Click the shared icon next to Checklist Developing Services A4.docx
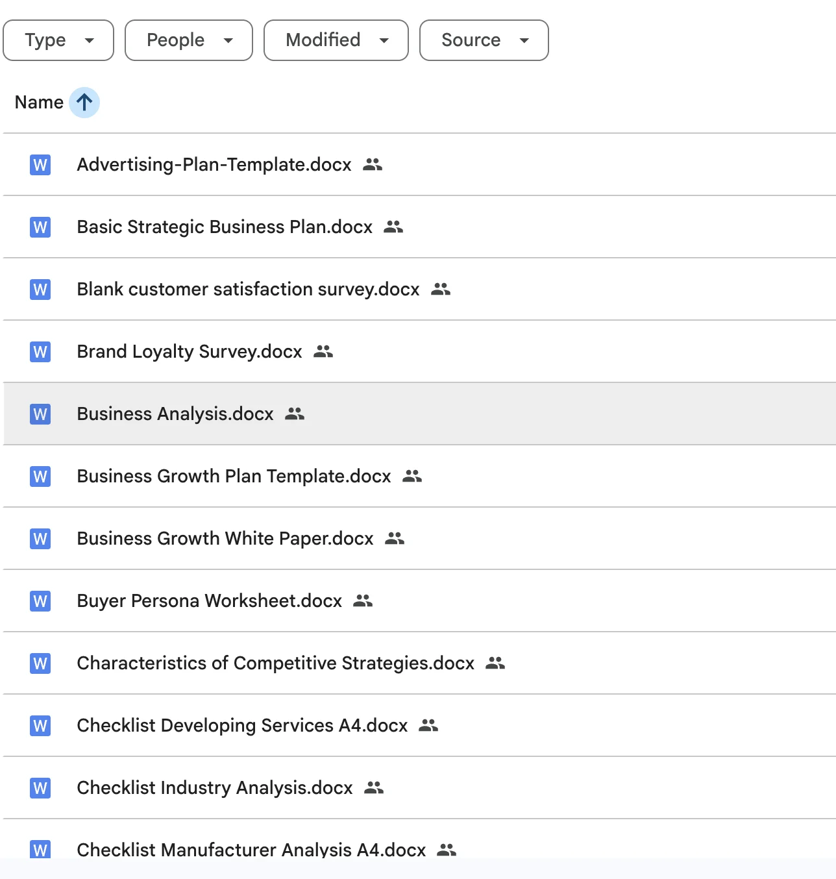The image size is (836, 879). pos(428,726)
